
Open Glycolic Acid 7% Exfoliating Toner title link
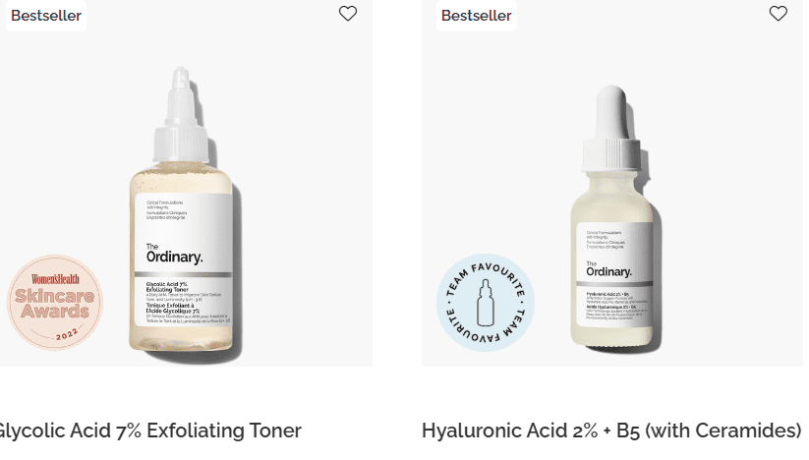pyautogui.click(x=148, y=431)
